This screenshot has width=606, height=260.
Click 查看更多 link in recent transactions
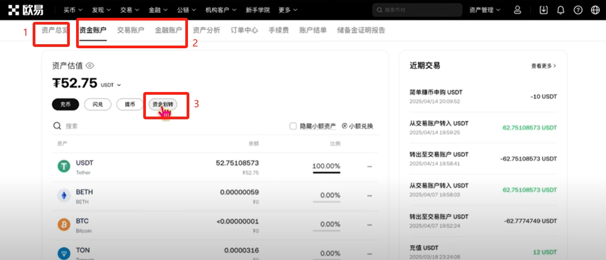point(543,66)
